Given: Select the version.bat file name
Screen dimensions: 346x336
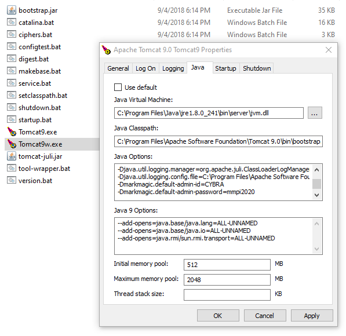Looking at the screenshot, I should point(35,181).
